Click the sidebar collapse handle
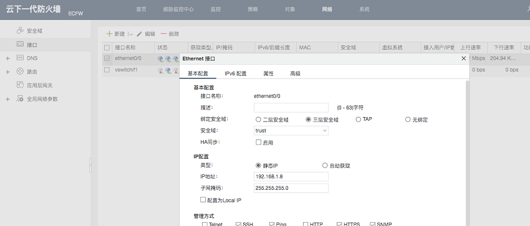This screenshot has width=530, height=226. [x=90, y=165]
